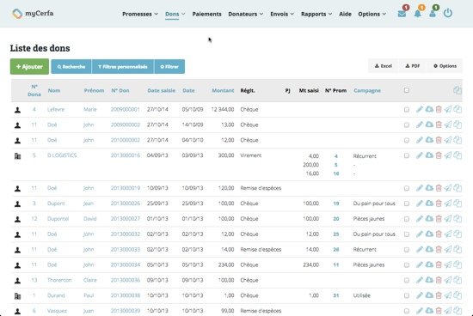Screen dimensions: 473x316
Task: Check the box for Dupontel David donation
Action: 406,219
